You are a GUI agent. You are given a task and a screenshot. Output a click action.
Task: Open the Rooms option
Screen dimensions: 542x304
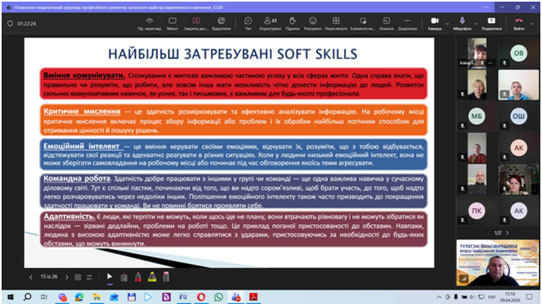pyautogui.click(x=386, y=23)
